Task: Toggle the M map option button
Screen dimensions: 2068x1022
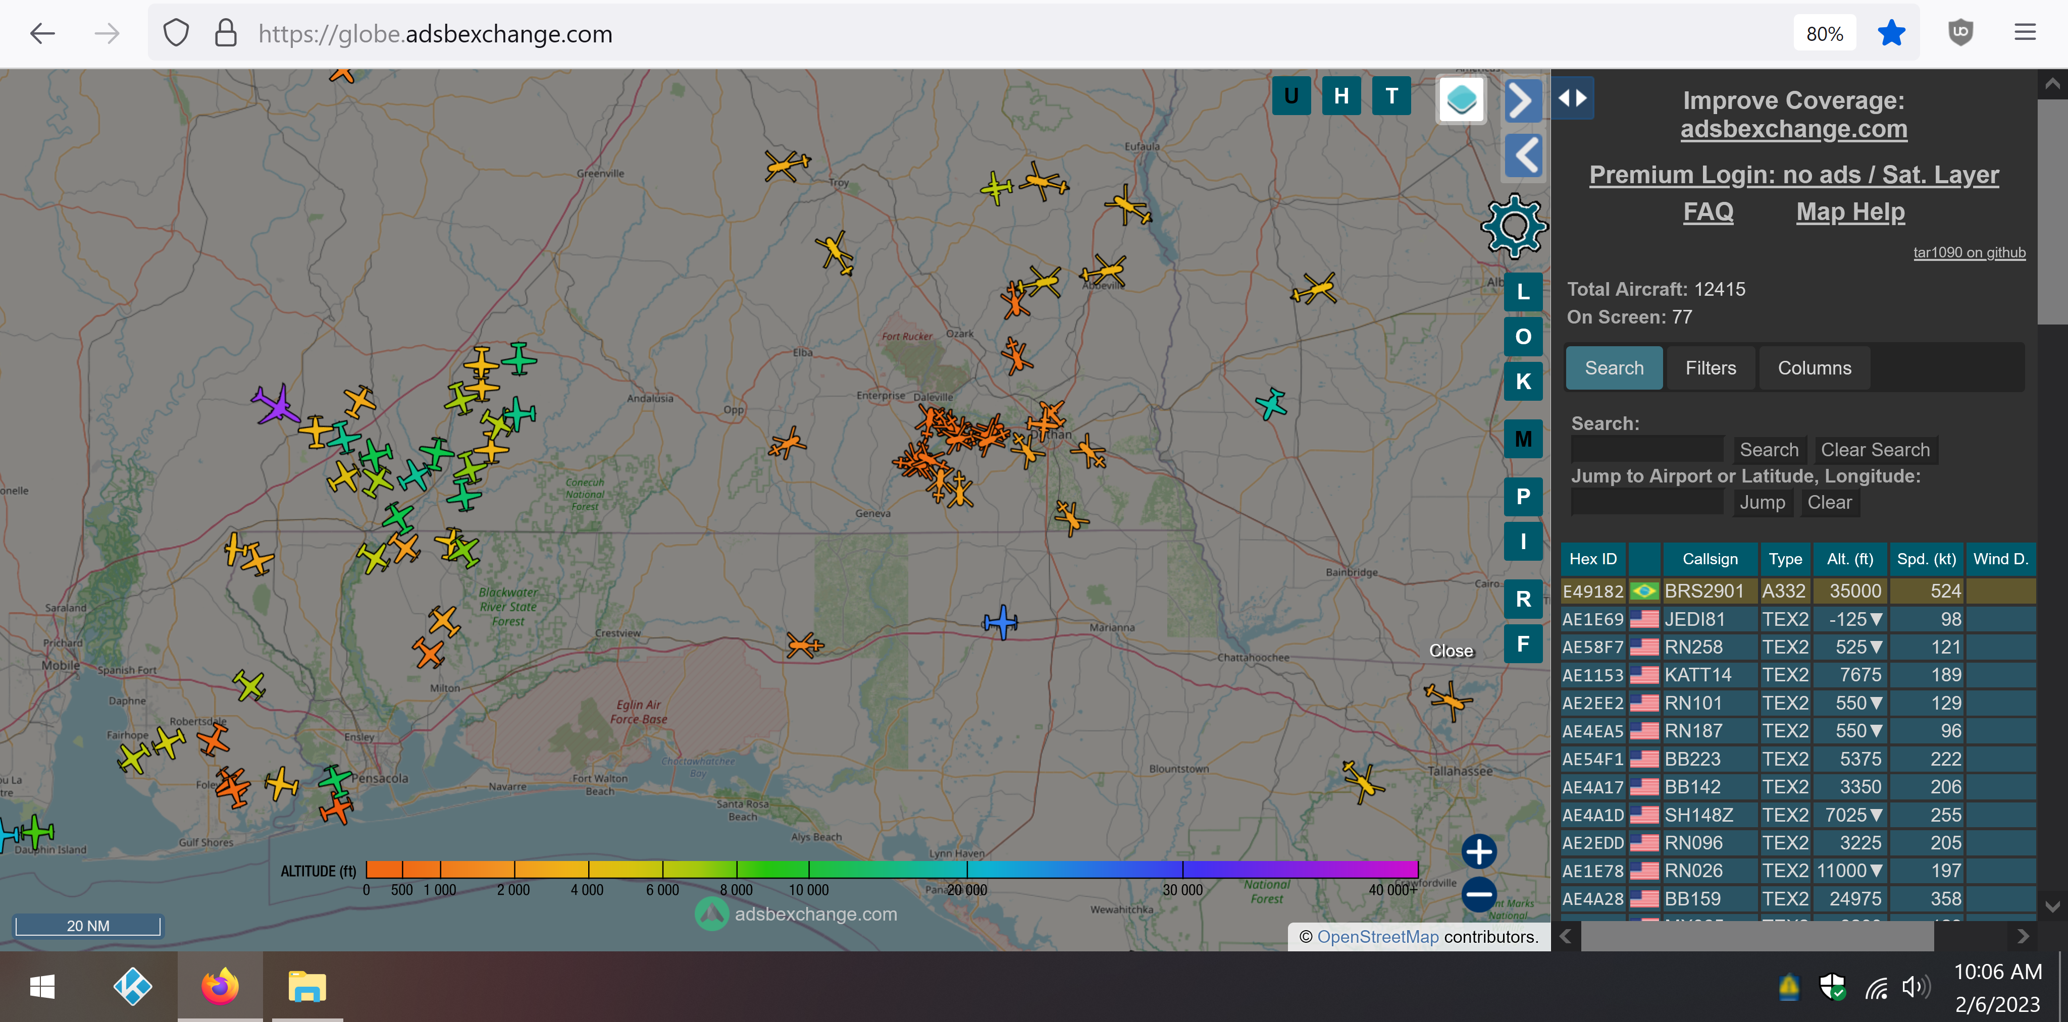Action: (1523, 440)
